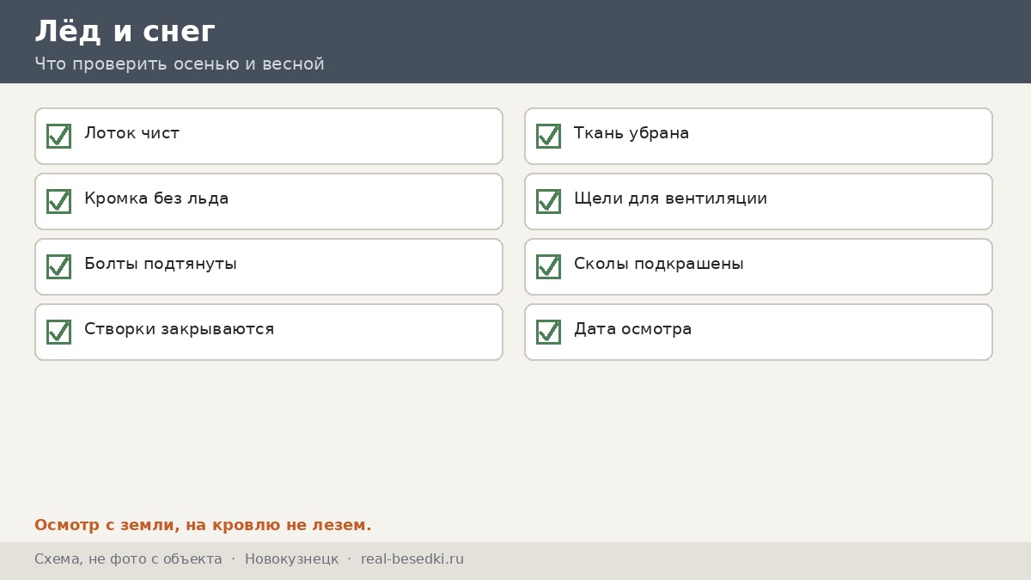The height and width of the screenshot is (580, 1031).
Task: Toggle the 'Кромка без льда' checkbox
Action: [58, 201]
